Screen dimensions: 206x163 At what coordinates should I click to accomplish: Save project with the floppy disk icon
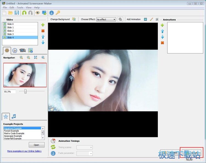17,13
